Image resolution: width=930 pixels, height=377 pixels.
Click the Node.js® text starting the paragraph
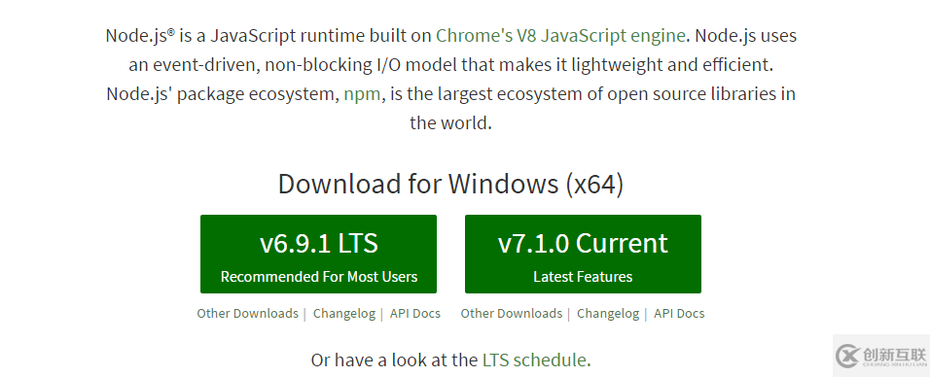pos(140,36)
